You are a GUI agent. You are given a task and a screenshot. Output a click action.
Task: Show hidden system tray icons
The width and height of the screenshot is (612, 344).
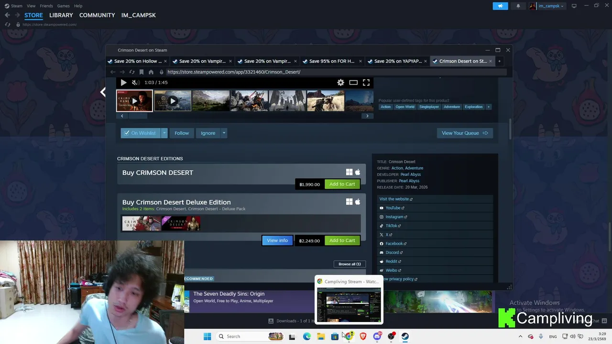[520, 336]
